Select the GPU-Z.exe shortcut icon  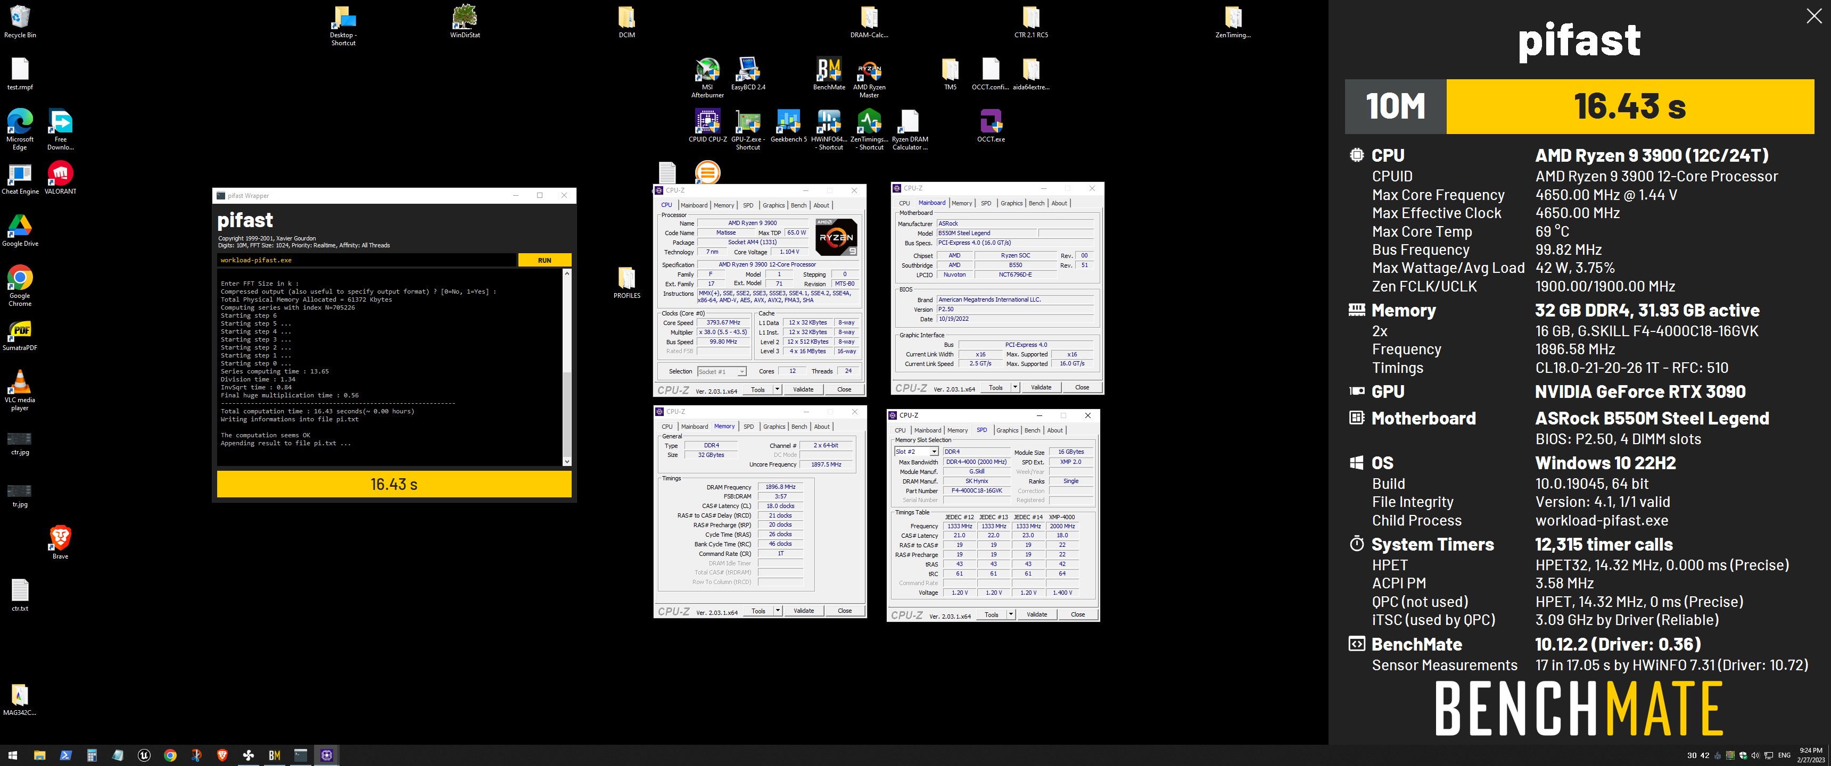(x=748, y=129)
